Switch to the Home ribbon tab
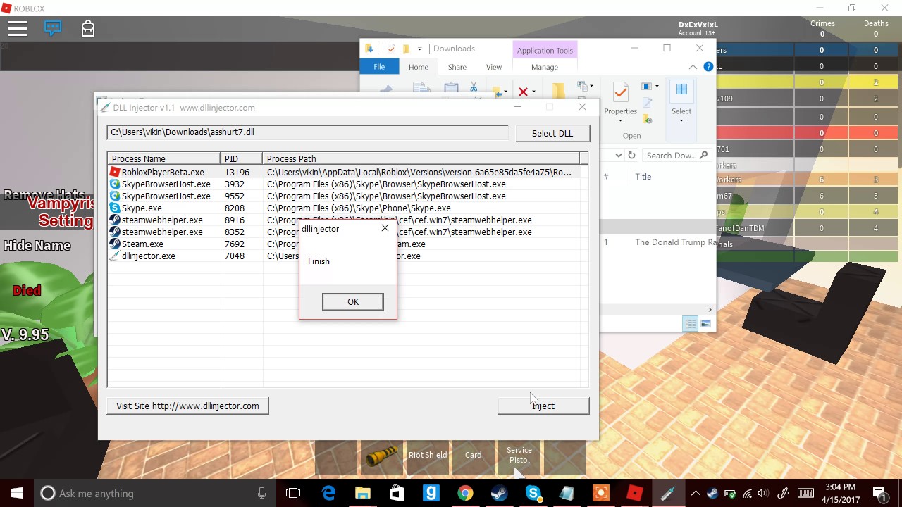 pyautogui.click(x=419, y=67)
